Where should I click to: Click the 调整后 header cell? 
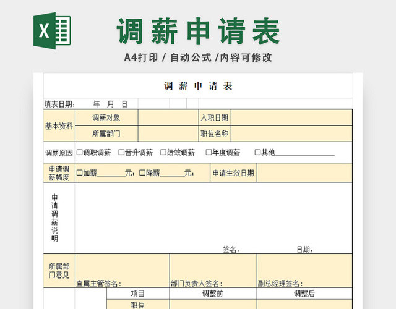304,294
